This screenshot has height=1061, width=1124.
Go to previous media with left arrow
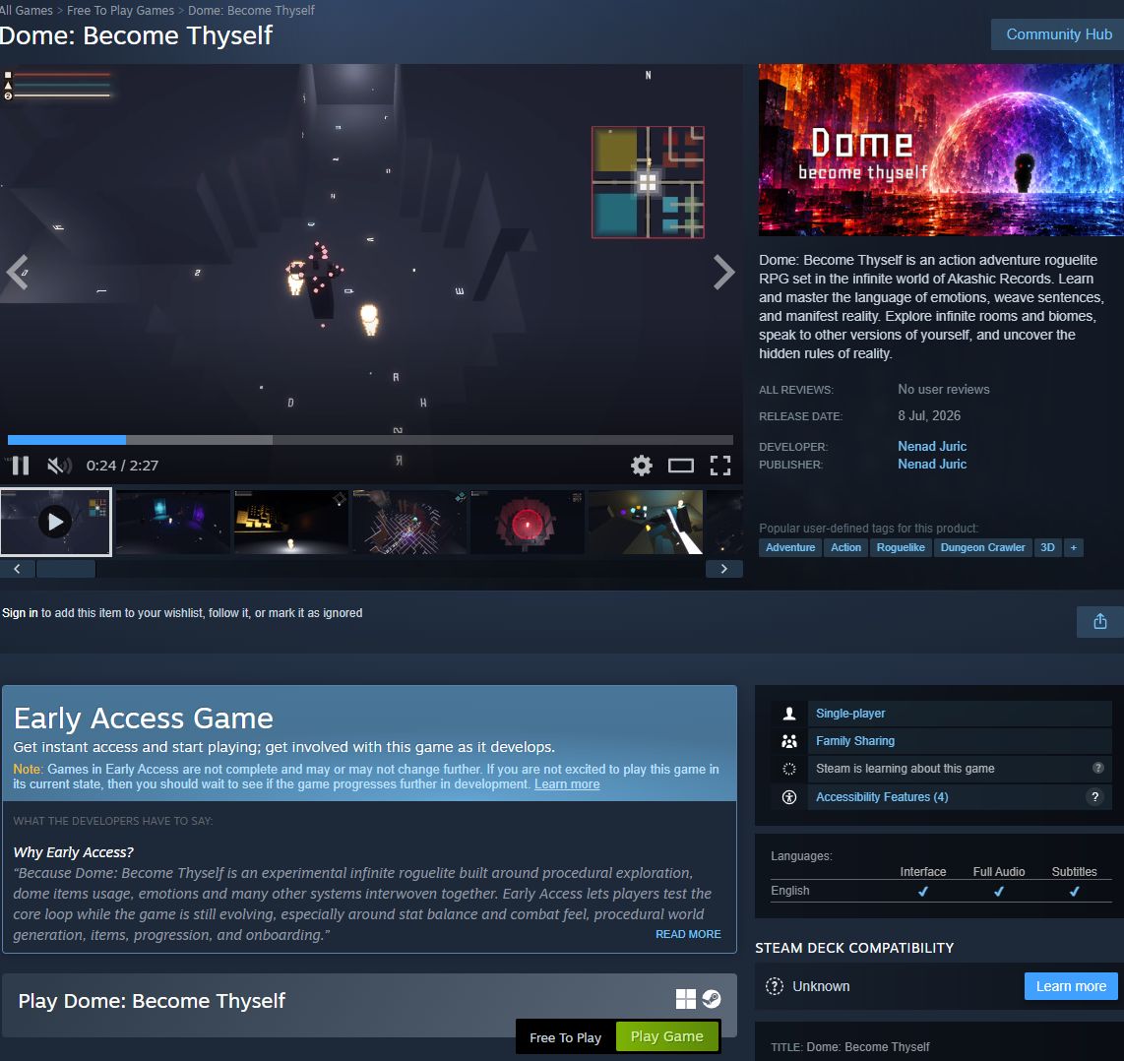tap(17, 273)
